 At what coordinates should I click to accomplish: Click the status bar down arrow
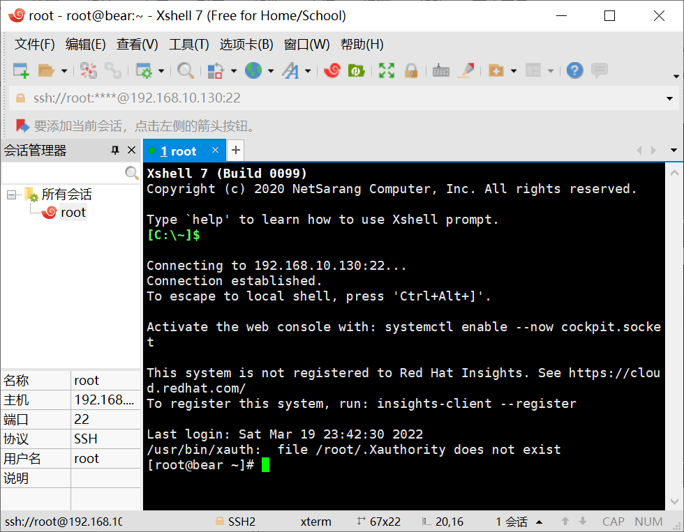(582, 521)
